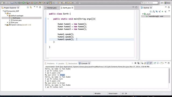Toggle Scroll Lock in Console toolbar

(x=145, y=63)
